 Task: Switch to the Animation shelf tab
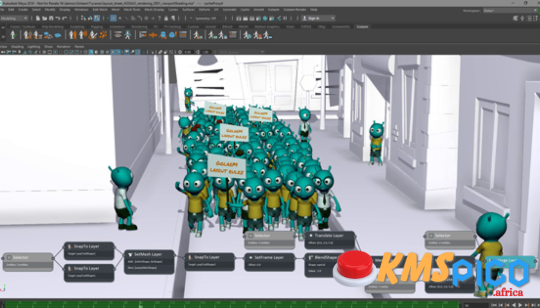coord(117,27)
